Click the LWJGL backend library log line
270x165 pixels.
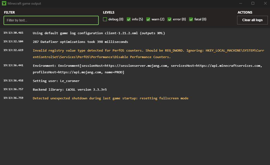tap(72, 90)
